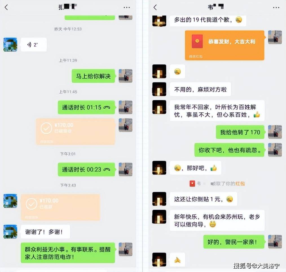This screenshot has width=286, height=272.
Task: Tap the 群众利益无小事 message bubble
Action: [68, 253]
